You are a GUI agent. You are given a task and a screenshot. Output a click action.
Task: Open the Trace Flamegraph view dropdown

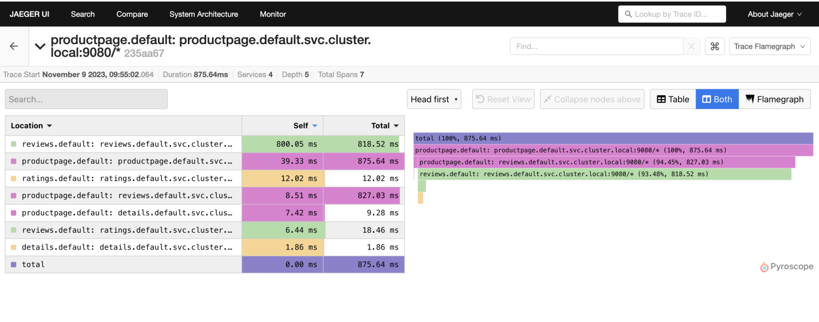pyautogui.click(x=769, y=46)
